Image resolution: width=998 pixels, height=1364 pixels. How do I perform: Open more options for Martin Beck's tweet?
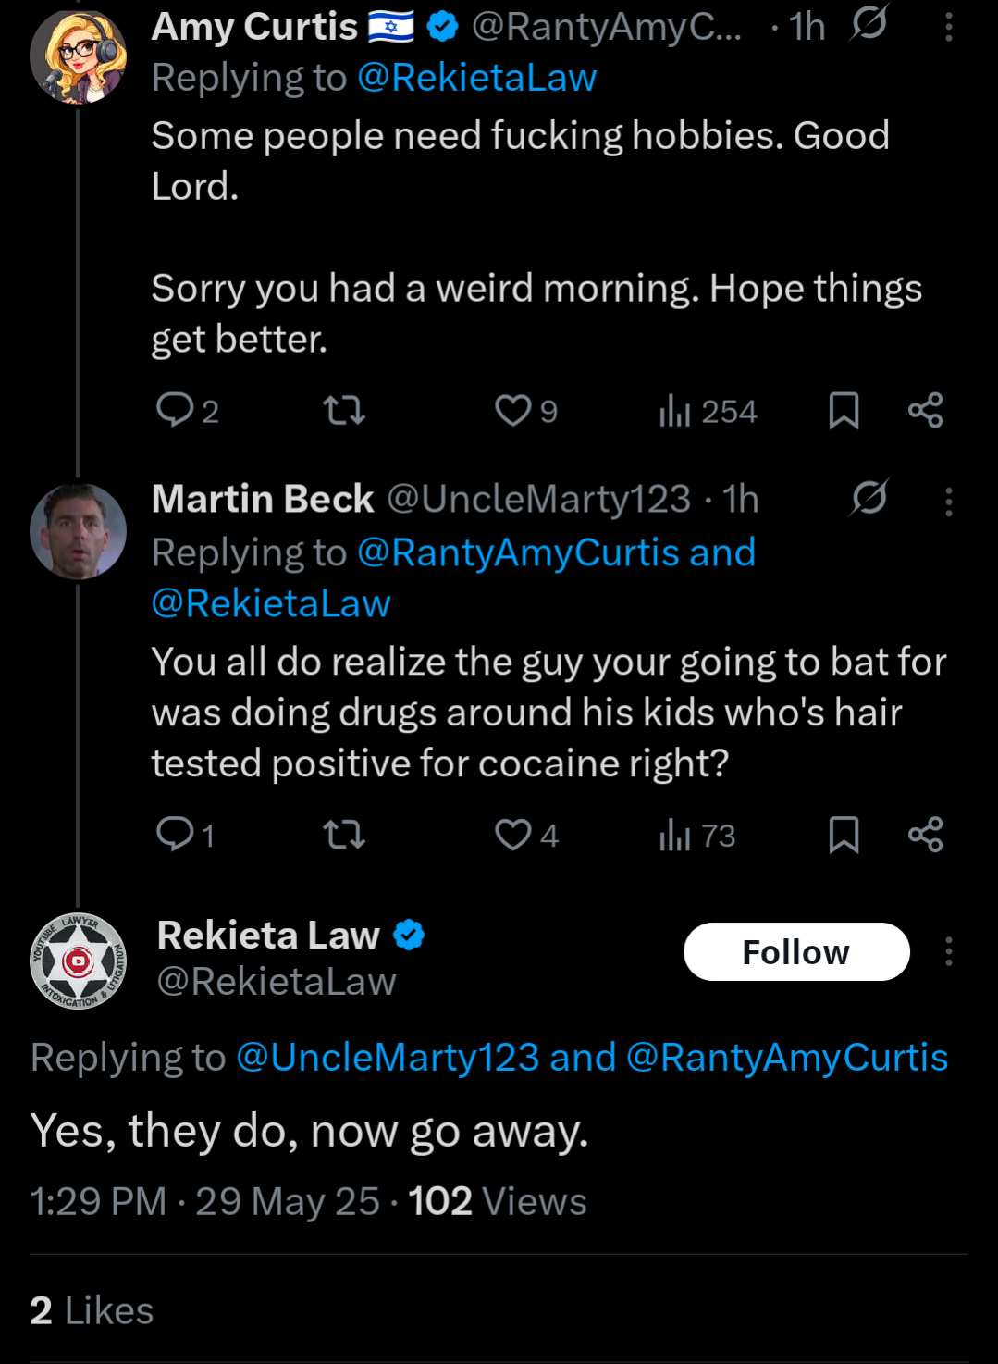coord(948,502)
